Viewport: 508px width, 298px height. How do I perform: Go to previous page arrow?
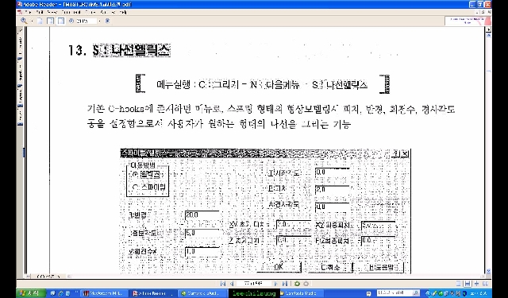point(232,284)
